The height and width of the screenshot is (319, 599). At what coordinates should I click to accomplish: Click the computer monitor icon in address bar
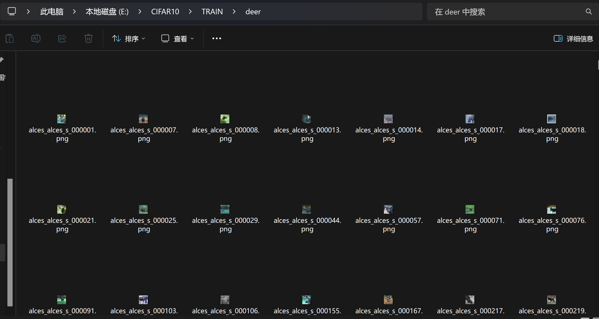(12, 12)
